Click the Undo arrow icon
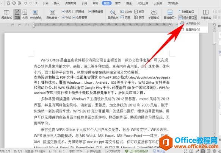This screenshot has width=221, height=153. (x=25, y=3)
